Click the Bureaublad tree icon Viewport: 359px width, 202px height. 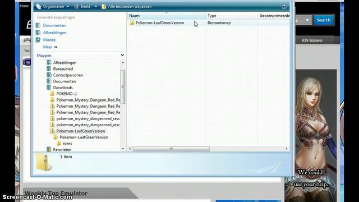click(x=49, y=68)
